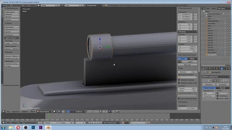Enable the Grease Pencil layers checkbox

tap(181, 55)
